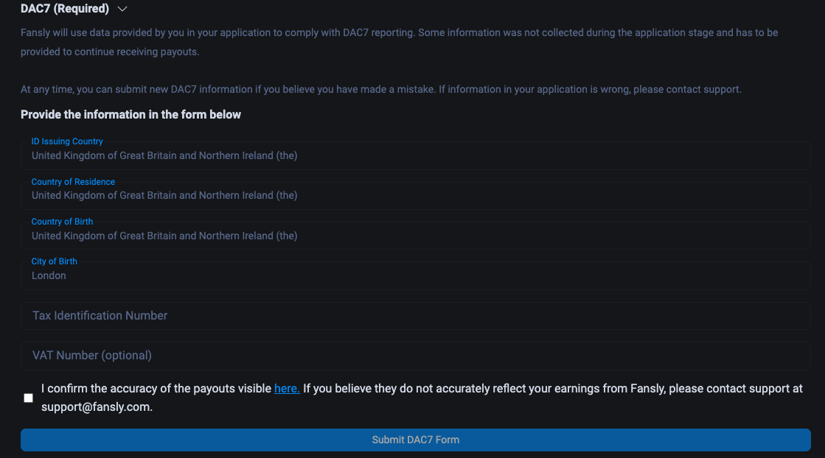Open the 'here.' payouts link
The image size is (825, 458).
(x=287, y=389)
